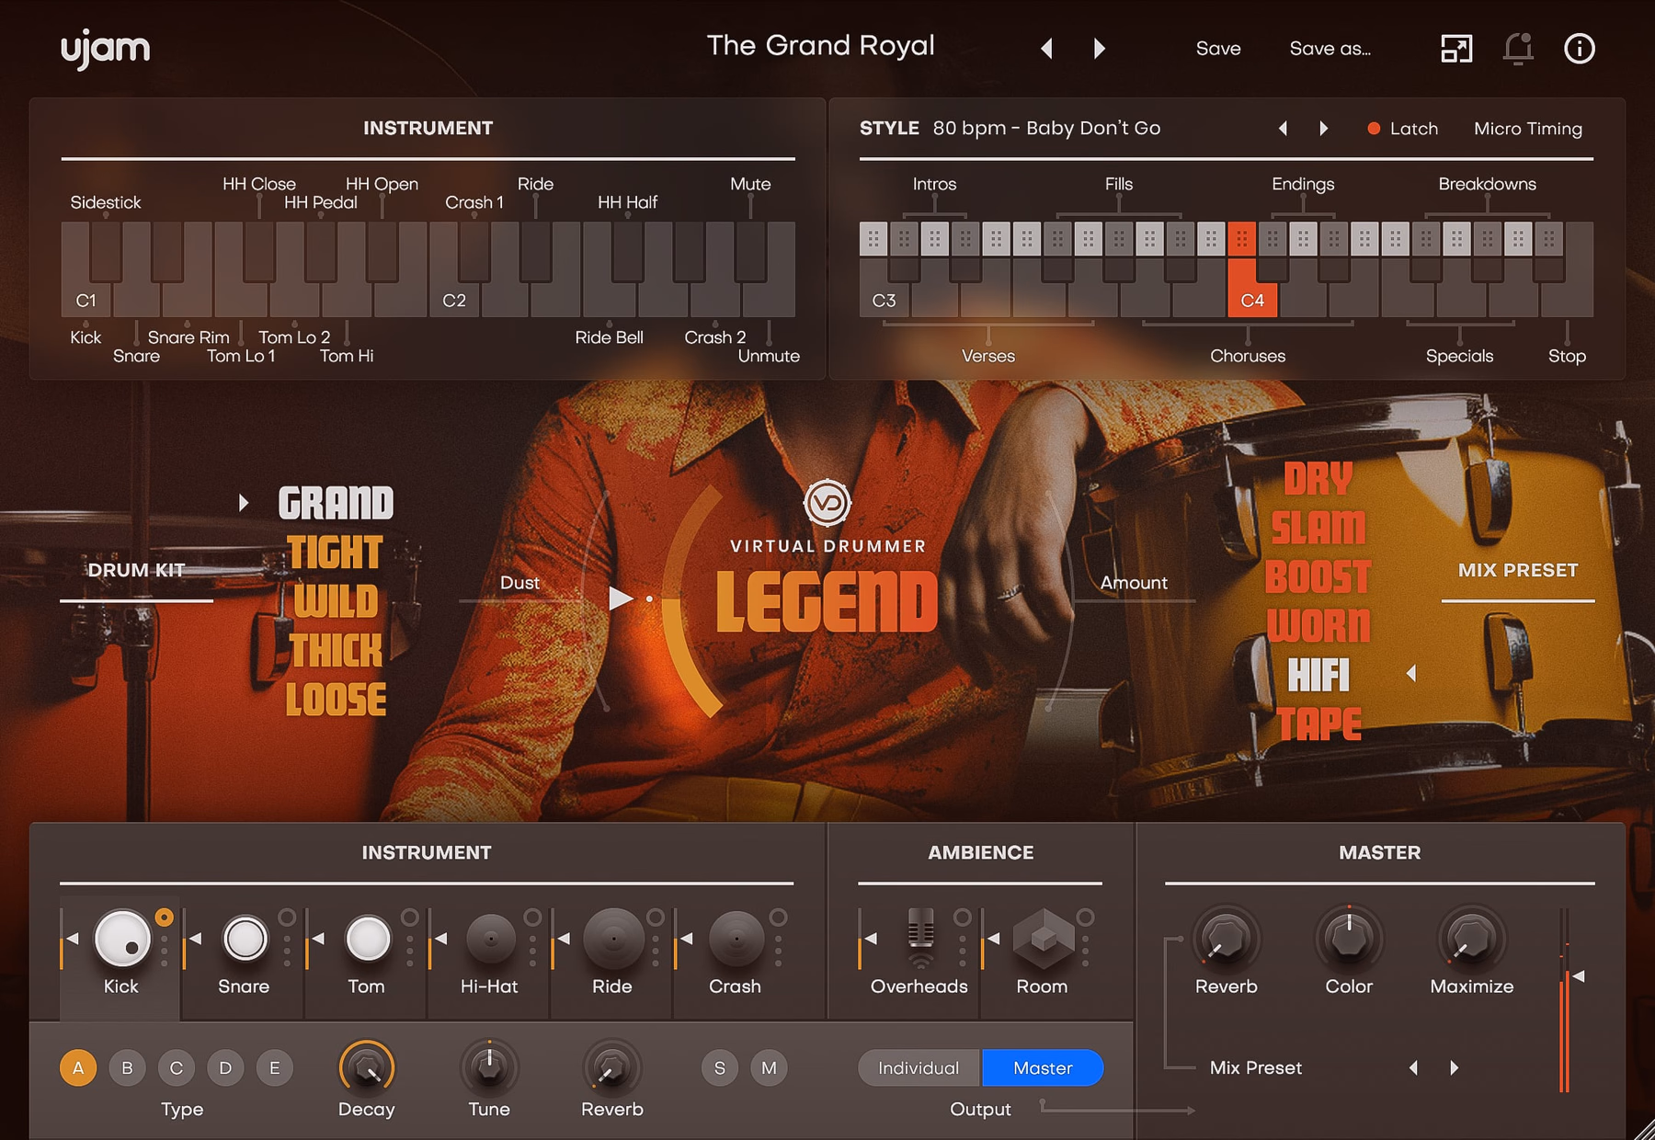This screenshot has width=1655, height=1140.
Task: Select the Ride cymbal icon
Action: coord(613,939)
